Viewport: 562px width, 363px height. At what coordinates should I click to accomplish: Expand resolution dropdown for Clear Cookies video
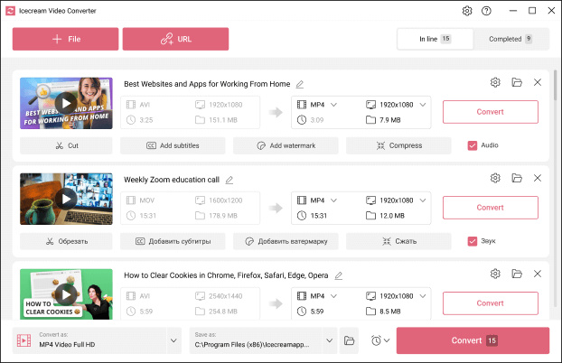point(423,296)
